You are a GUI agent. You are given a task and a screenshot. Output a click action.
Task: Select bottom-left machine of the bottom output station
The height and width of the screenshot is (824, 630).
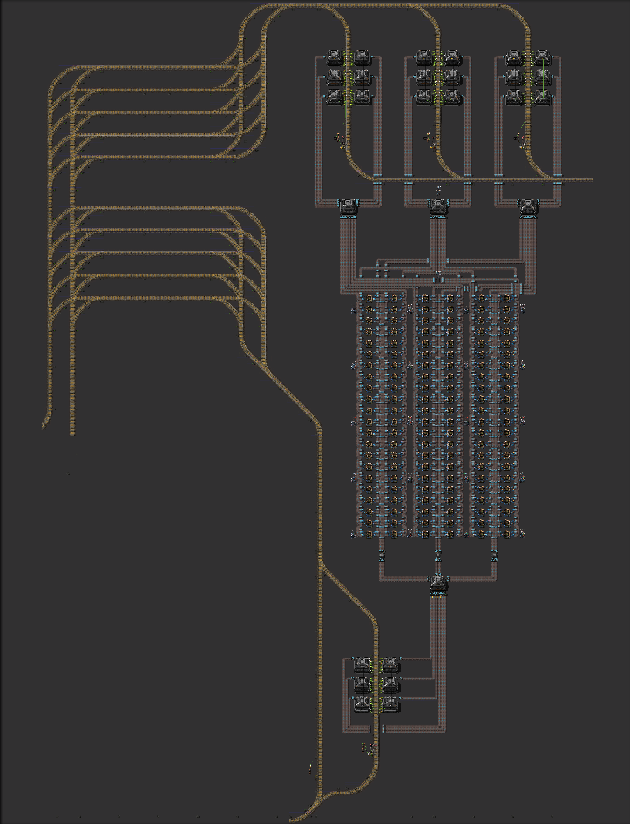[362, 703]
